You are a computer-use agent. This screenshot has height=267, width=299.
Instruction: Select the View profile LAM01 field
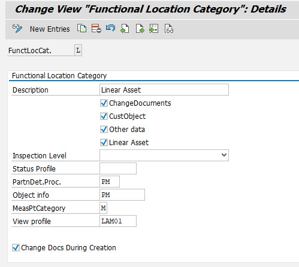(x=118, y=221)
